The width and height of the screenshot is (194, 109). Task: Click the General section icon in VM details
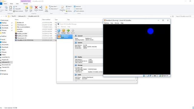(76, 36)
